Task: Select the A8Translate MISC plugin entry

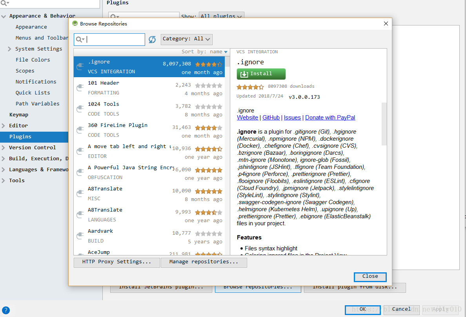Action: tap(149, 194)
